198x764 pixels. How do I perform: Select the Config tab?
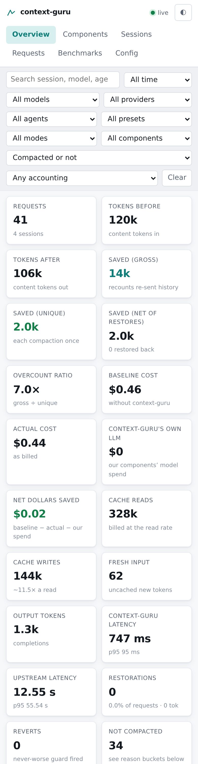click(126, 53)
